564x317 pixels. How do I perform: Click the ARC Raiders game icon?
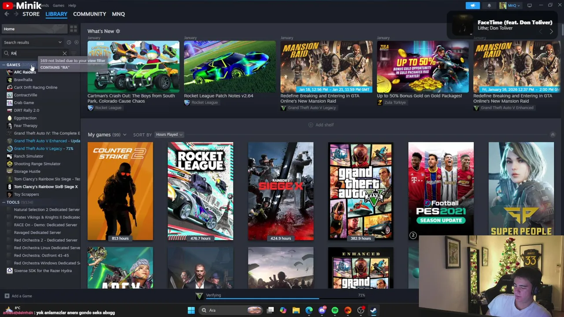click(x=10, y=72)
